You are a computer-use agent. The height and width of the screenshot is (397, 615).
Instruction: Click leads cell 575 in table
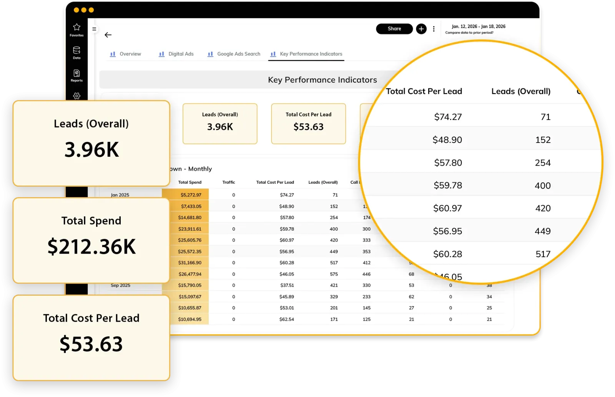[x=334, y=274]
